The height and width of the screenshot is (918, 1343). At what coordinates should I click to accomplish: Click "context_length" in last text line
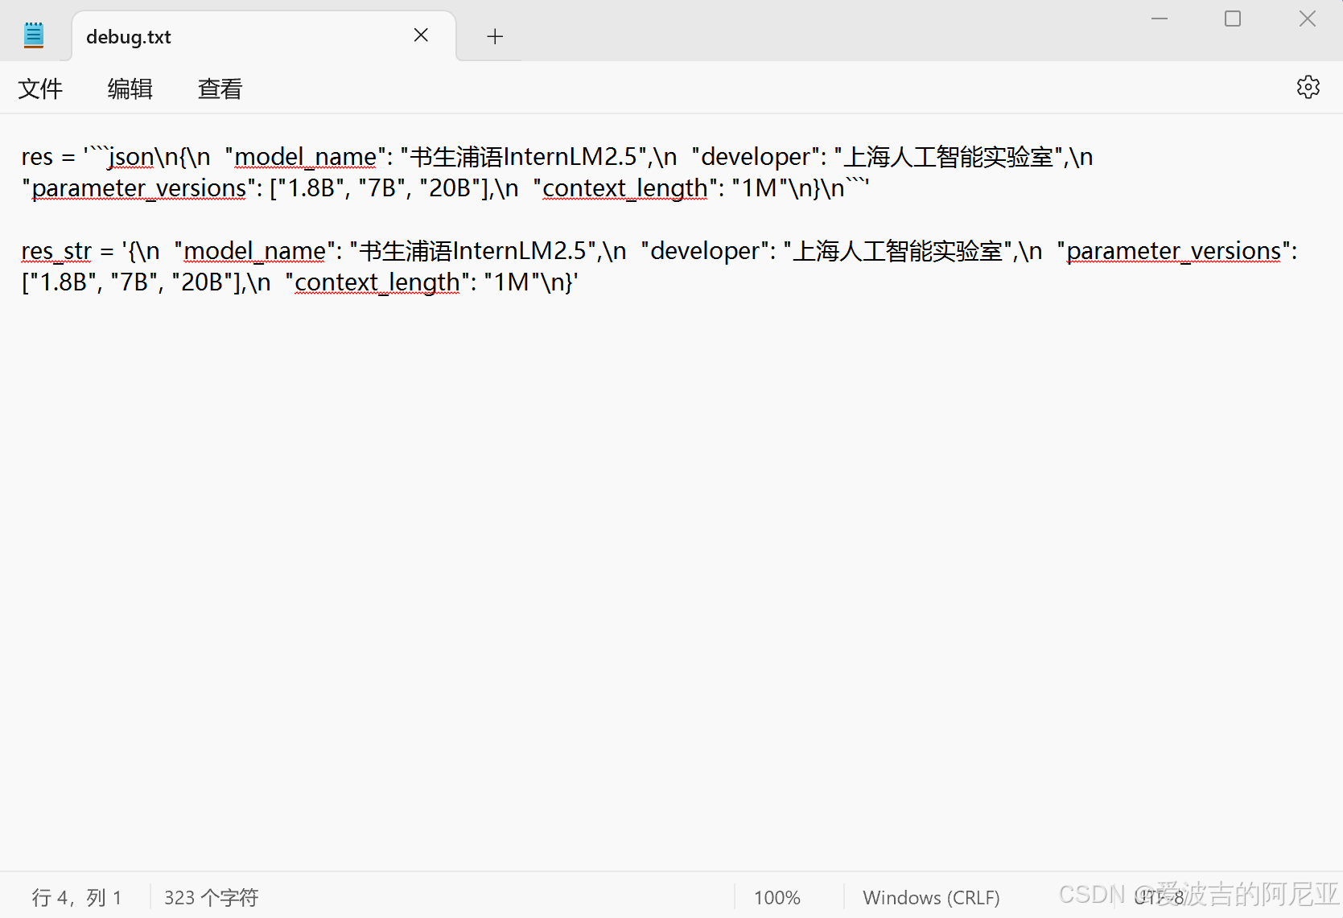tap(377, 282)
